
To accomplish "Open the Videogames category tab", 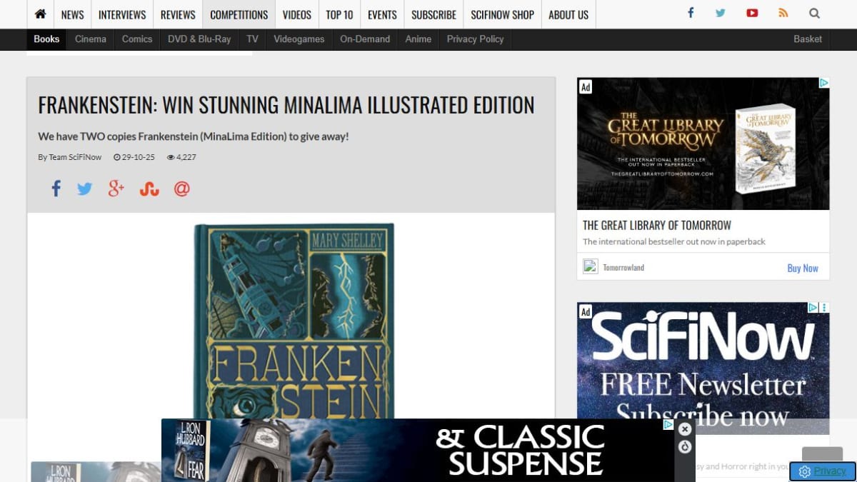I will (x=299, y=39).
